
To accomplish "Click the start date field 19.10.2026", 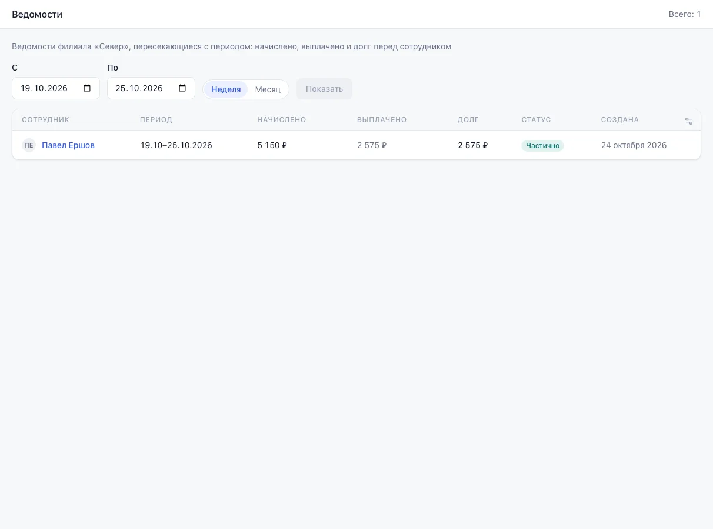I will coord(56,88).
